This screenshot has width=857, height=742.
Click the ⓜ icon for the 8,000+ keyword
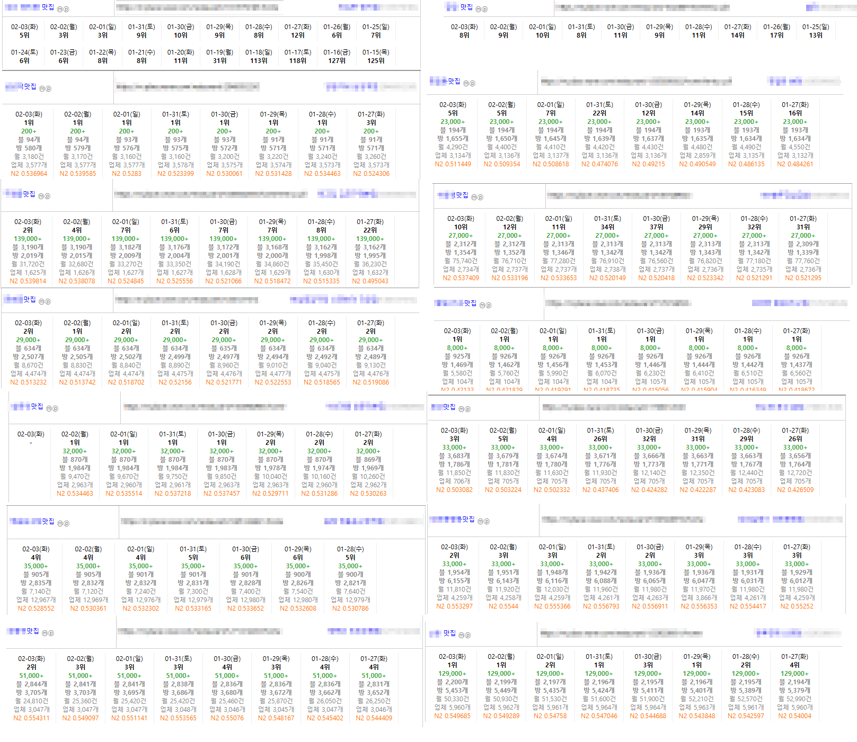point(482,305)
